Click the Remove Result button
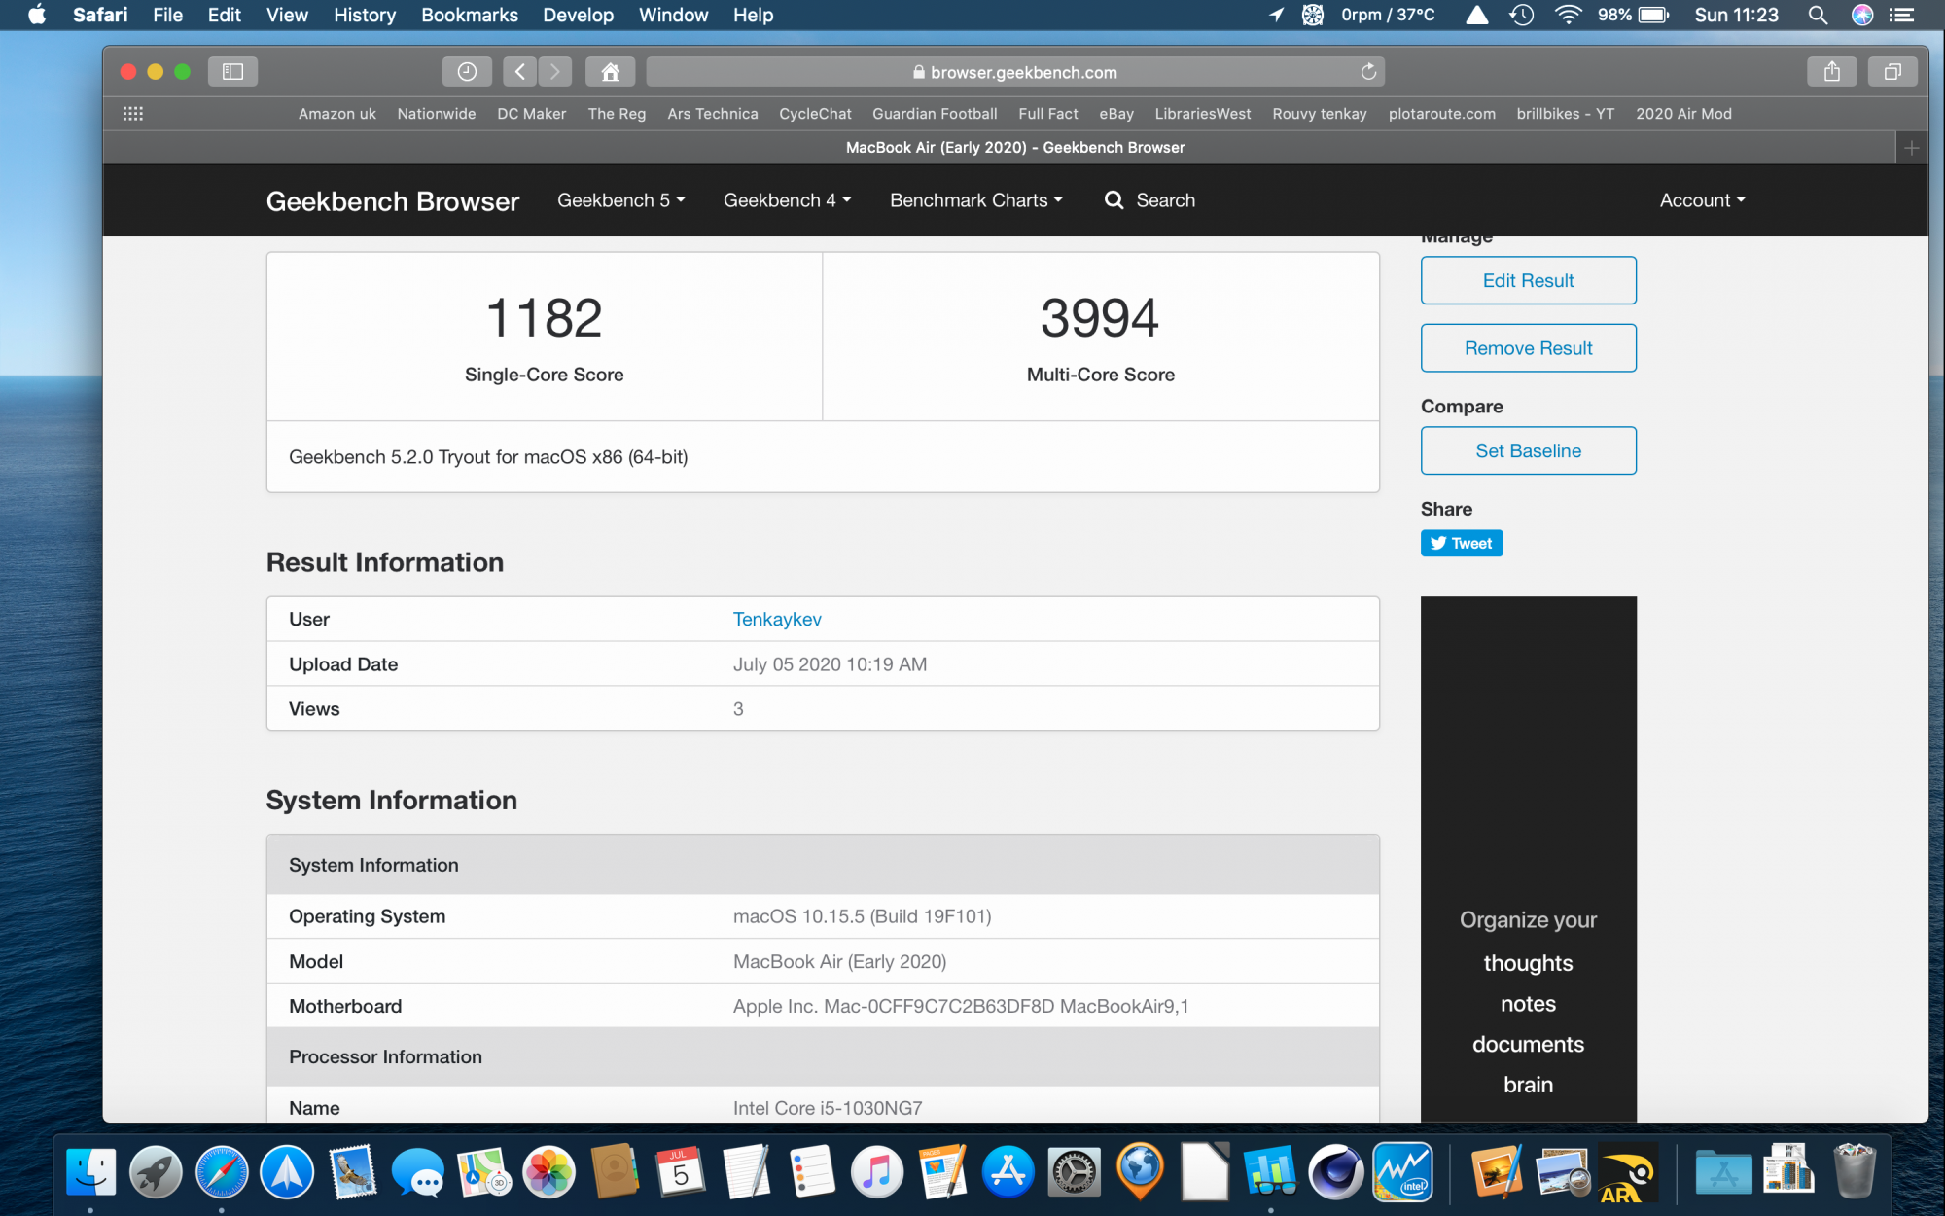 (1529, 348)
